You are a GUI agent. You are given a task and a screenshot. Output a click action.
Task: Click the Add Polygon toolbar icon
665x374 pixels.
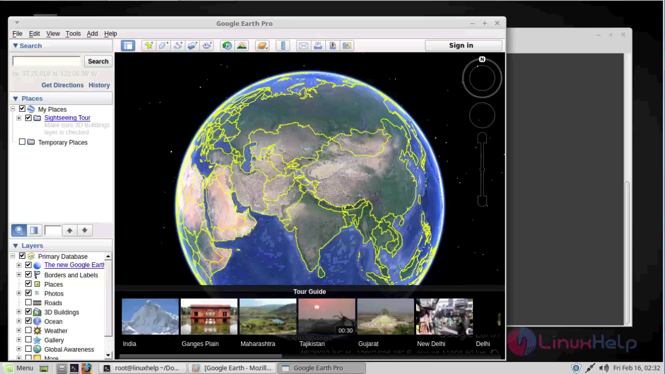pyautogui.click(x=163, y=46)
